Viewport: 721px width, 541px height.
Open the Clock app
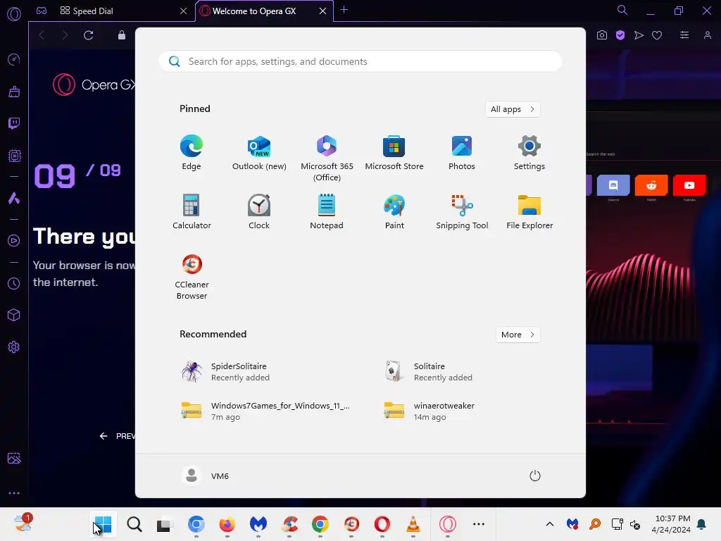(259, 211)
